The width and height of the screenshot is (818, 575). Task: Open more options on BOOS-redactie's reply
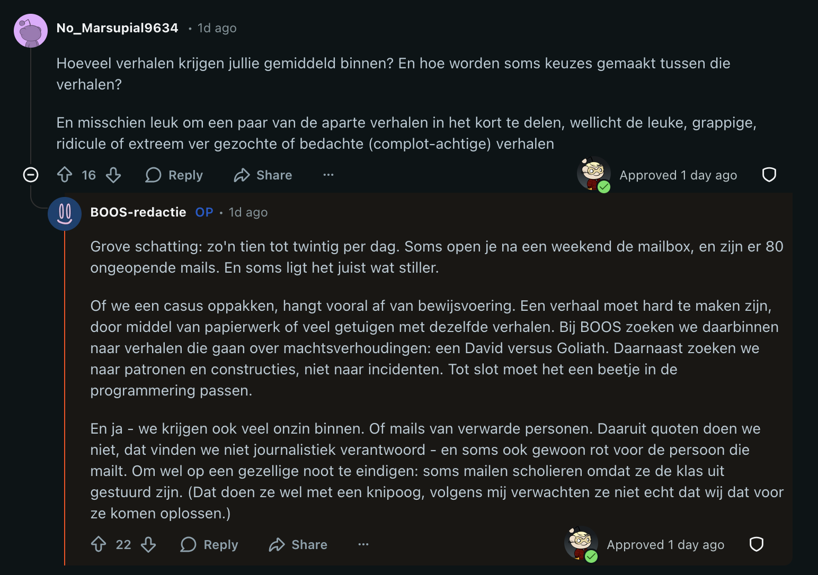click(x=363, y=544)
